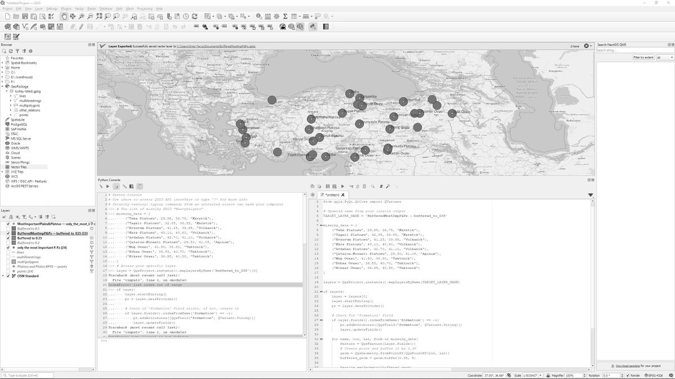Click Run Command icon in Python Console
The image size is (675, 379).
(107, 186)
